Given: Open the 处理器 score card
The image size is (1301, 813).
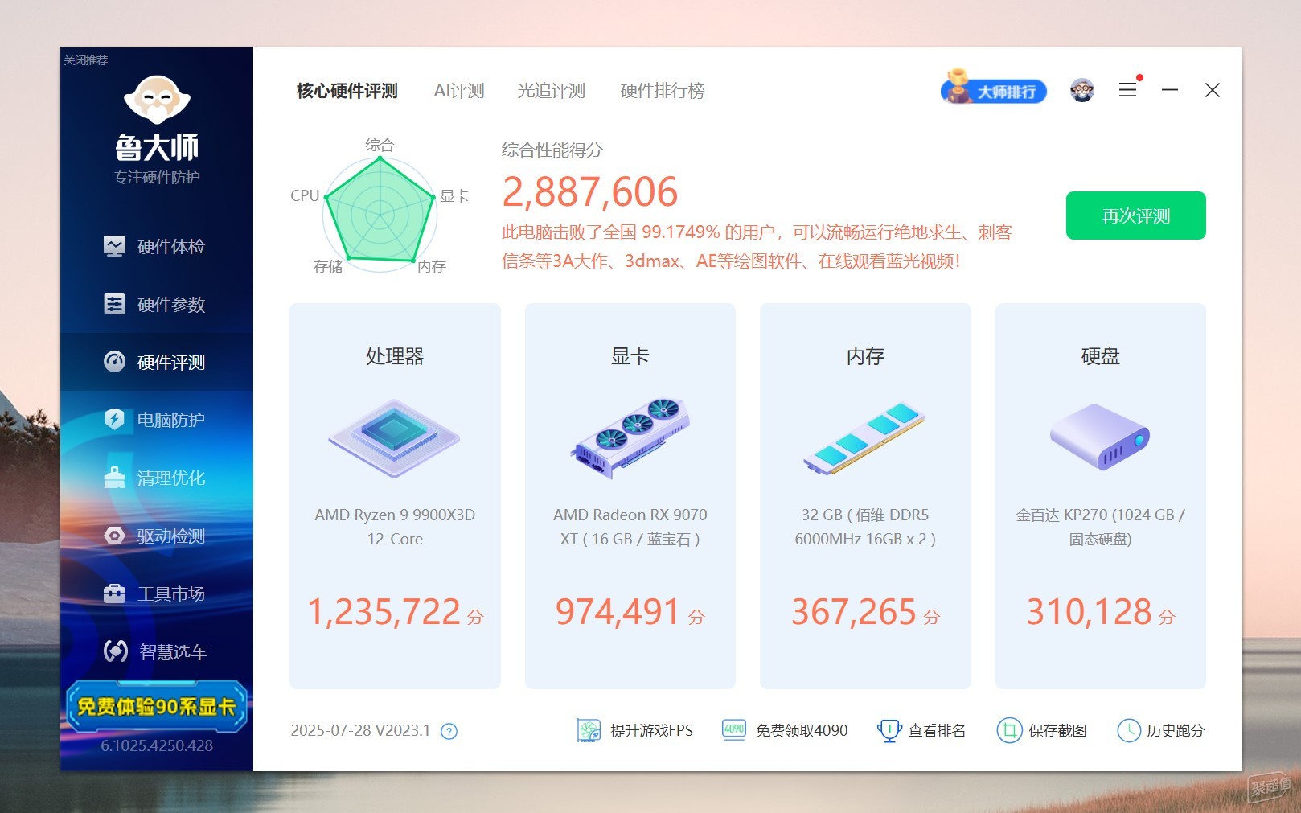Looking at the screenshot, I should (395, 495).
